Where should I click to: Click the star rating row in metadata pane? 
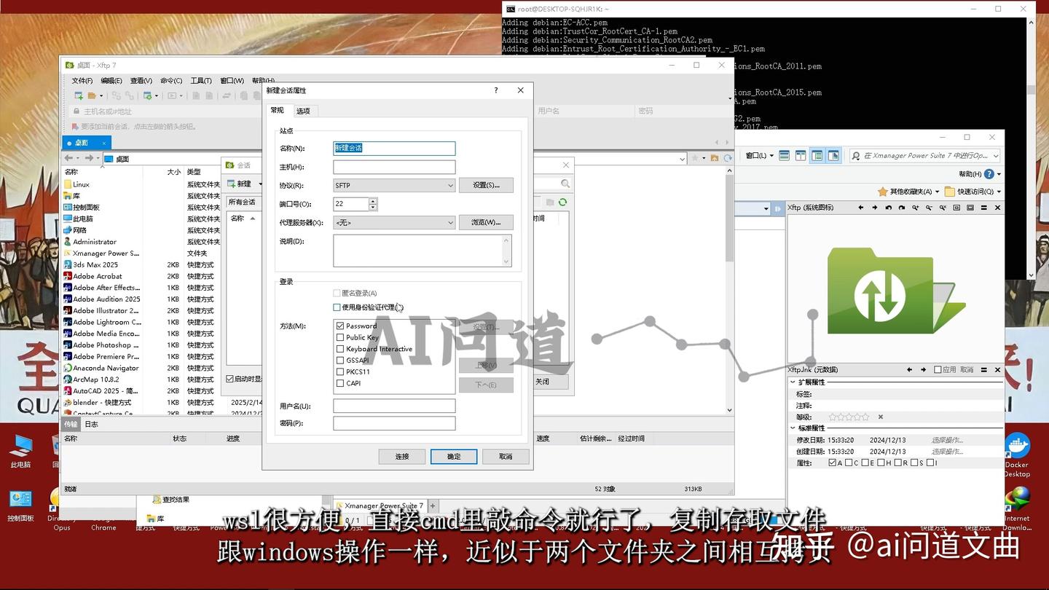[849, 417]
